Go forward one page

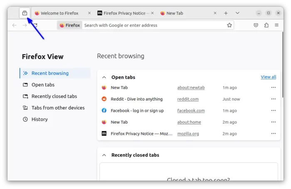[x=25, y=25]
